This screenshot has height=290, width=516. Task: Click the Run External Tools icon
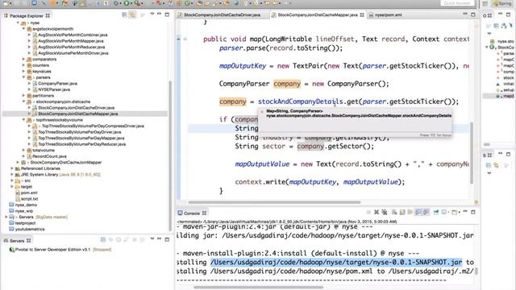(138, 3)
